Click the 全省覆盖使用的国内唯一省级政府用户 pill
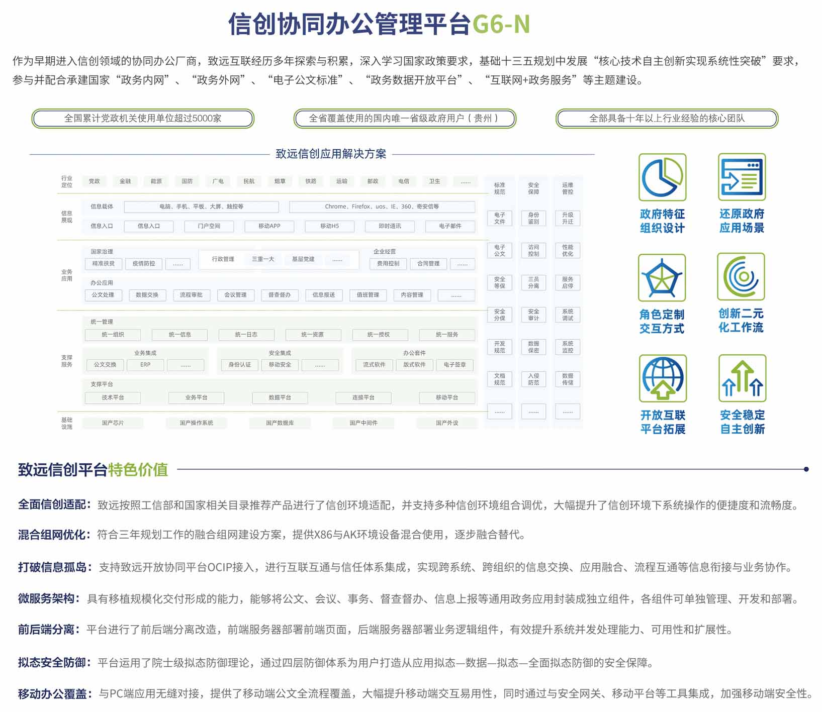The height and width of the screenshot is (712, 822). [405, 119]
